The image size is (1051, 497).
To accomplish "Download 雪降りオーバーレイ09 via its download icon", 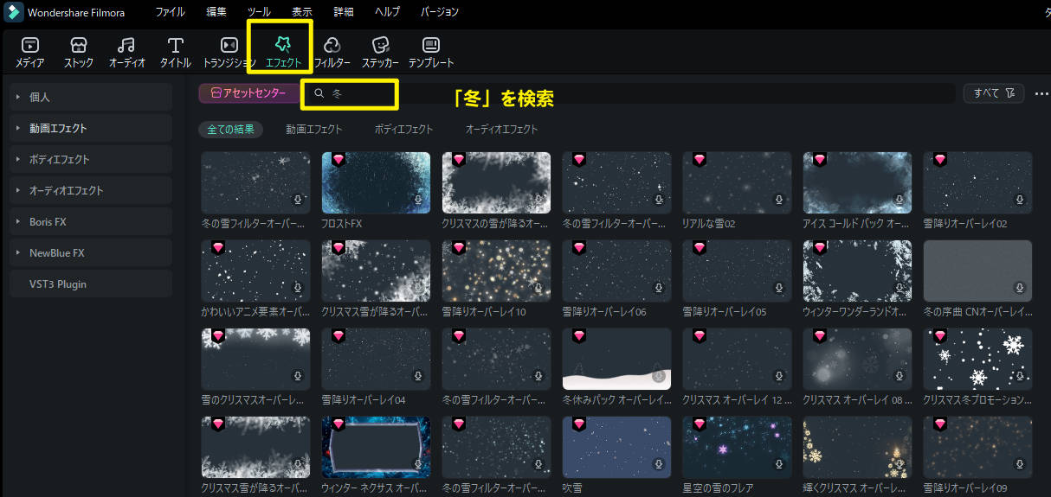I will pos(1020,464).
